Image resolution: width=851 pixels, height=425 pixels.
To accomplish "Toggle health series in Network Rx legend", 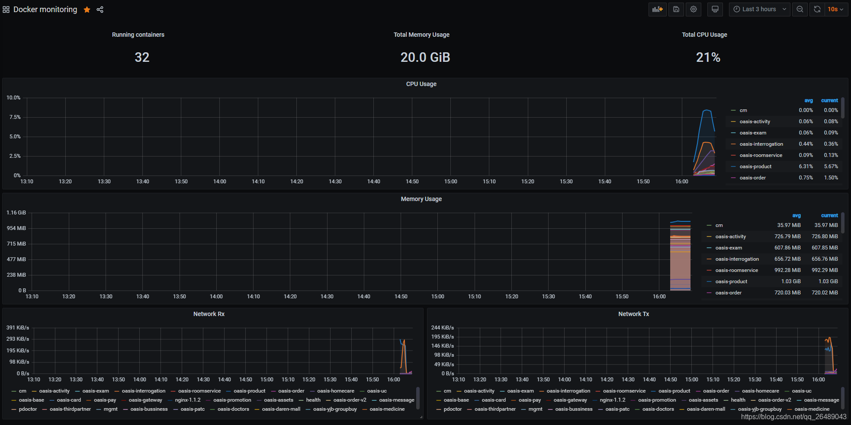I will coord(313,400).
